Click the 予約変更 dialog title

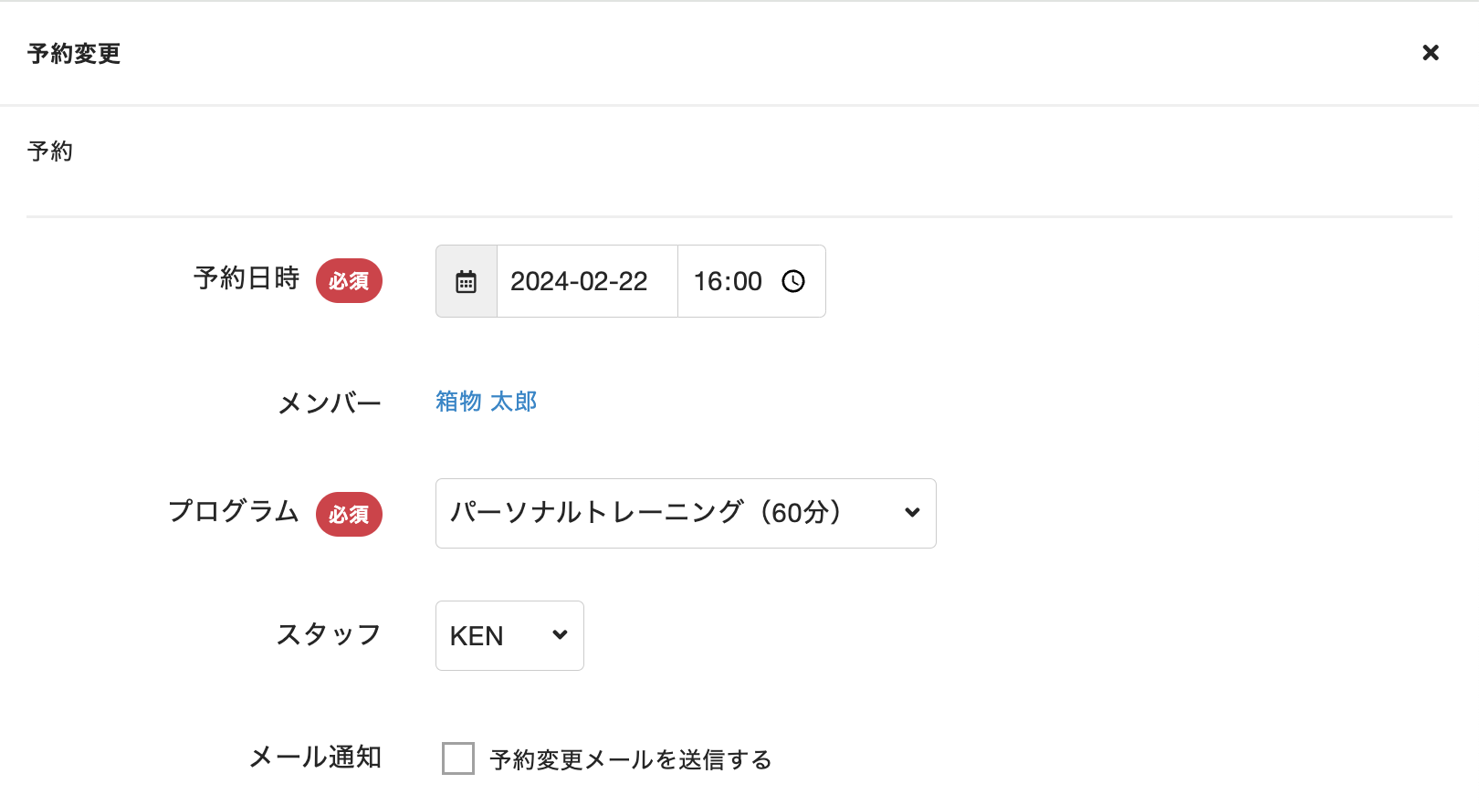pos(74,54)
